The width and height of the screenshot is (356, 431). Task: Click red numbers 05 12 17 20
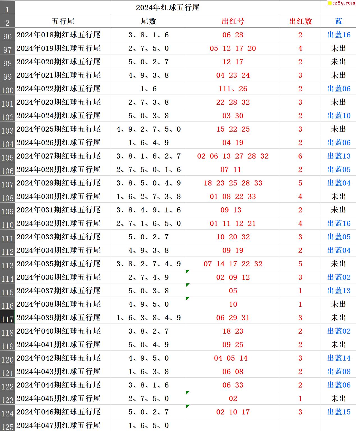[233, 49]
